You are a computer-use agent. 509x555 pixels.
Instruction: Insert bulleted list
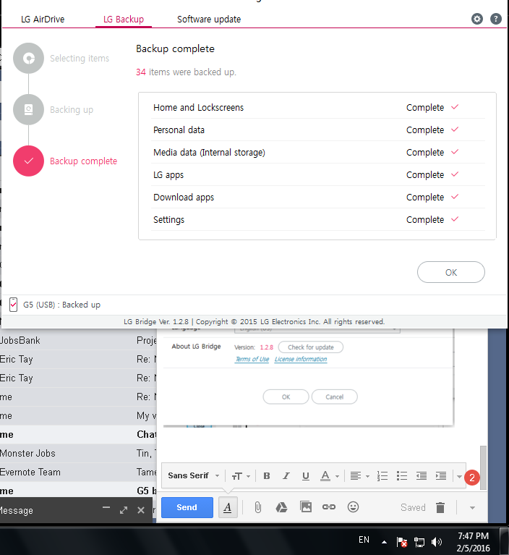click(x=402, y=476)
